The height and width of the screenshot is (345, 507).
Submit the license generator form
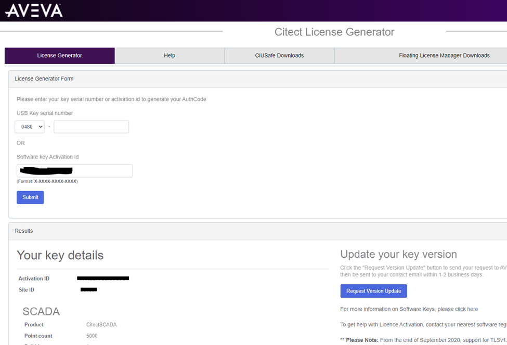pyautogui.click(x=30, y=197)
